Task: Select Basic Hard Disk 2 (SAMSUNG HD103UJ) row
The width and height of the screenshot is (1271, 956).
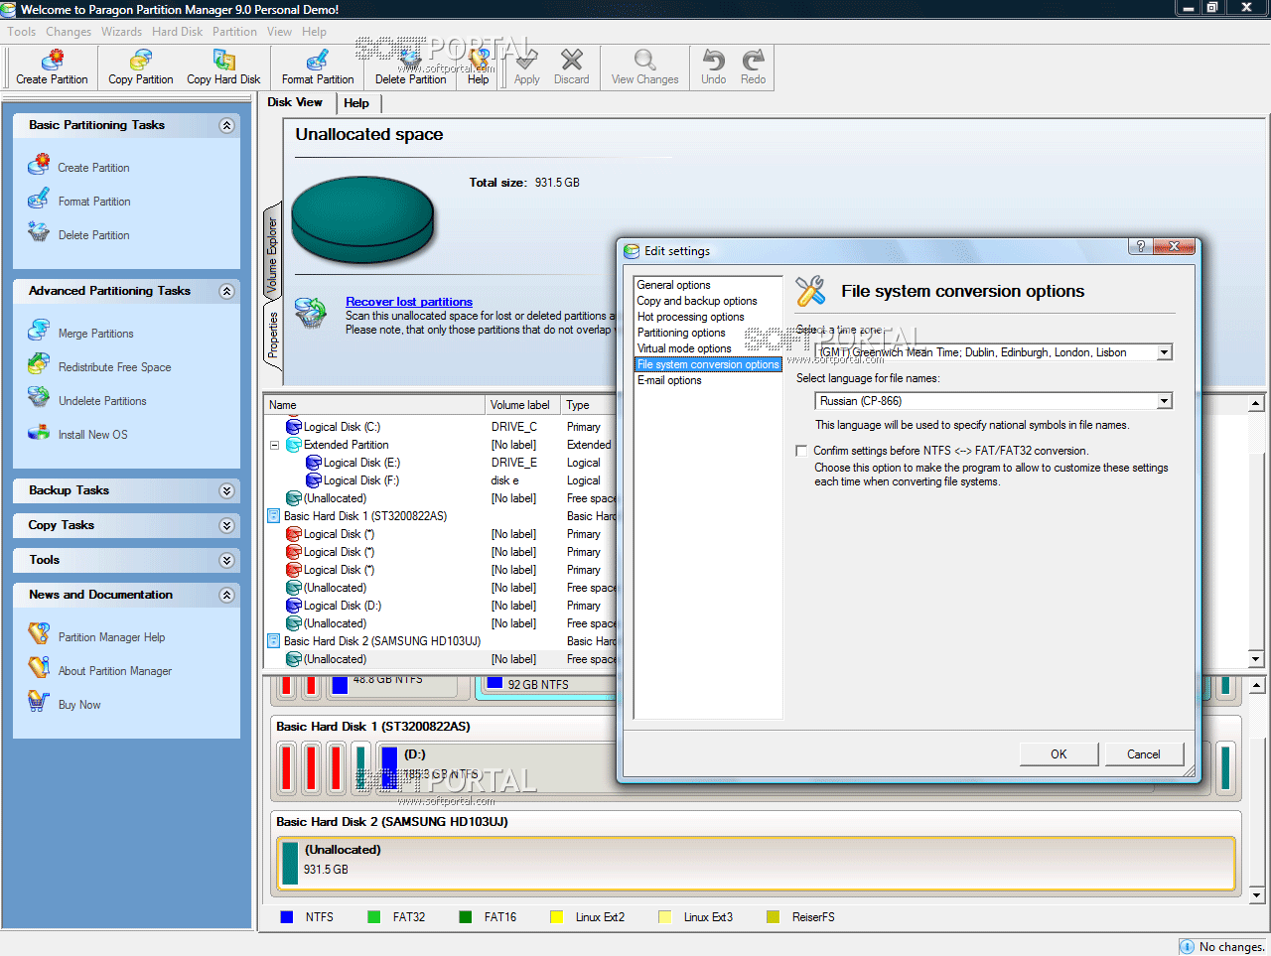Action: point(381,641)
